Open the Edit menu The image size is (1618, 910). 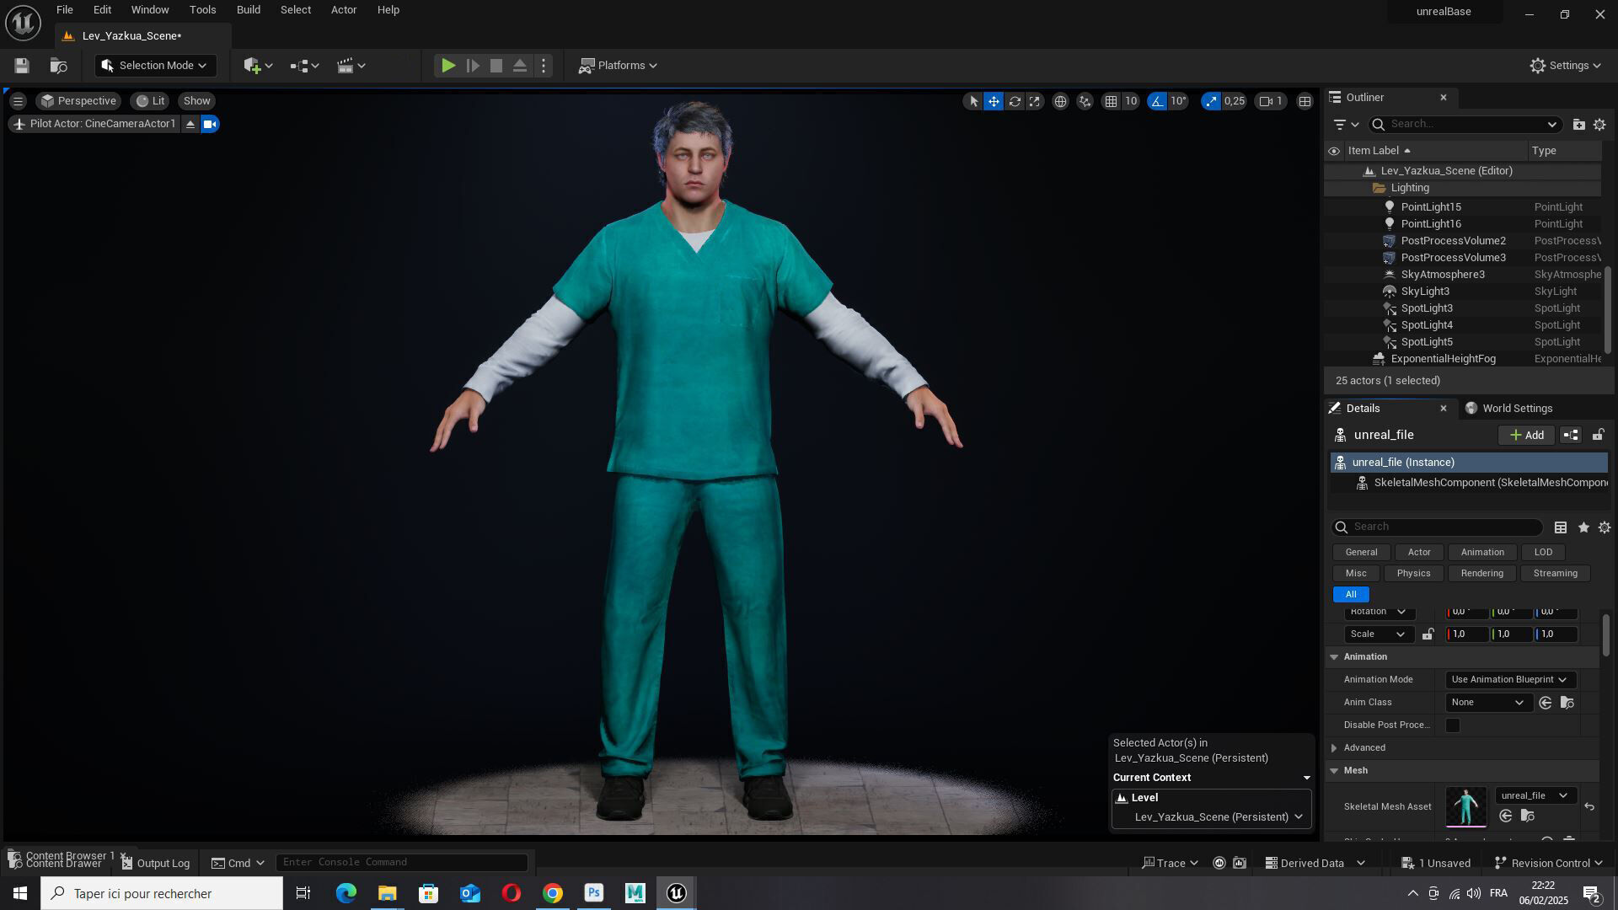[x=102, y=10]
